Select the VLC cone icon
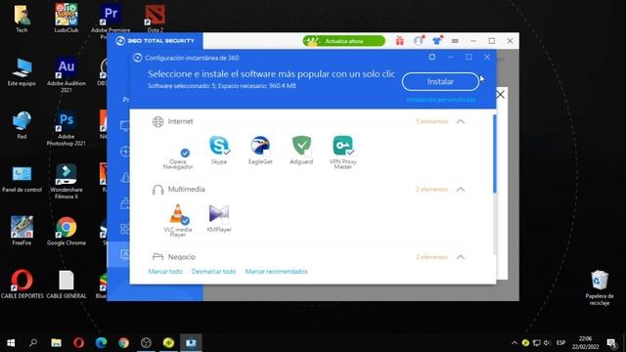Viewport: 626px width, 352px height. [x=177, y=214]
